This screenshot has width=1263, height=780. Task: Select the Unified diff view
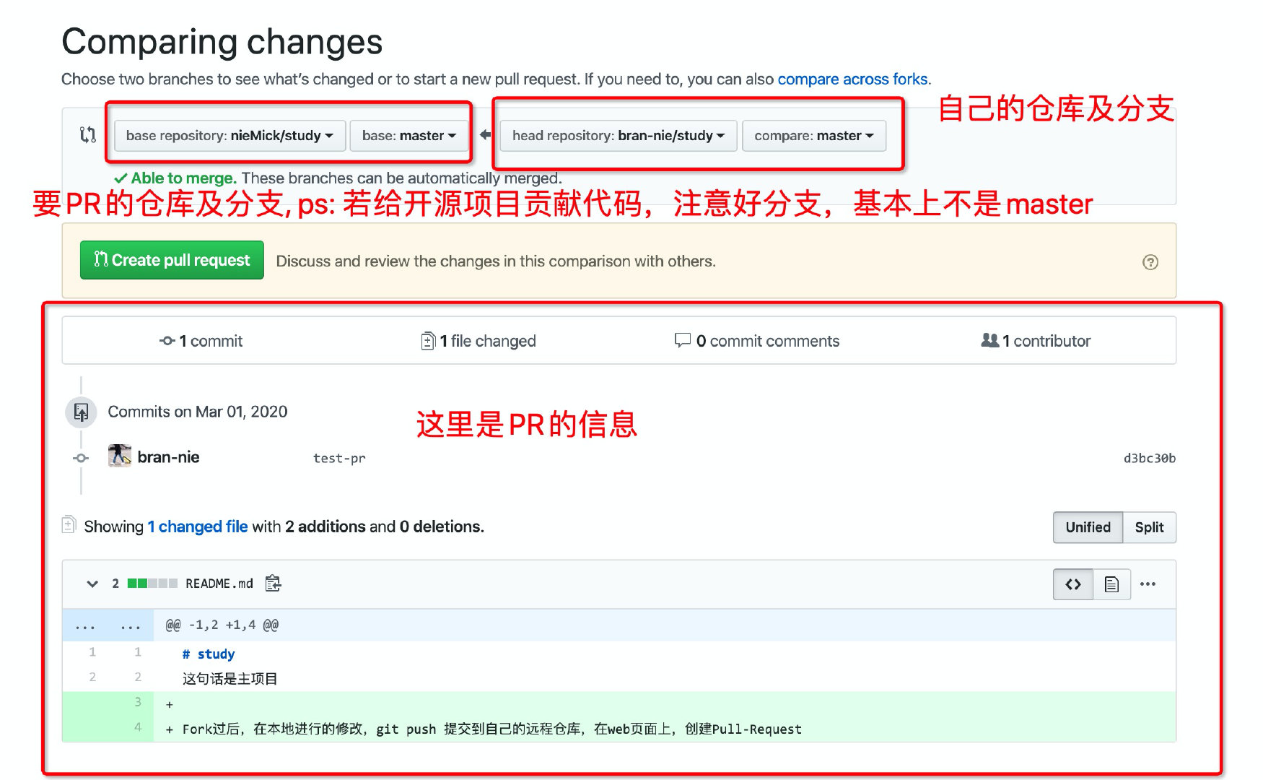1088,527
